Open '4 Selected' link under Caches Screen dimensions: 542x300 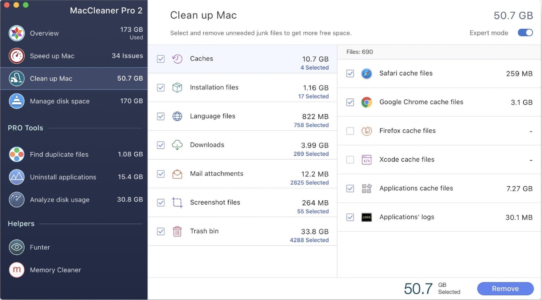(315, 68)
